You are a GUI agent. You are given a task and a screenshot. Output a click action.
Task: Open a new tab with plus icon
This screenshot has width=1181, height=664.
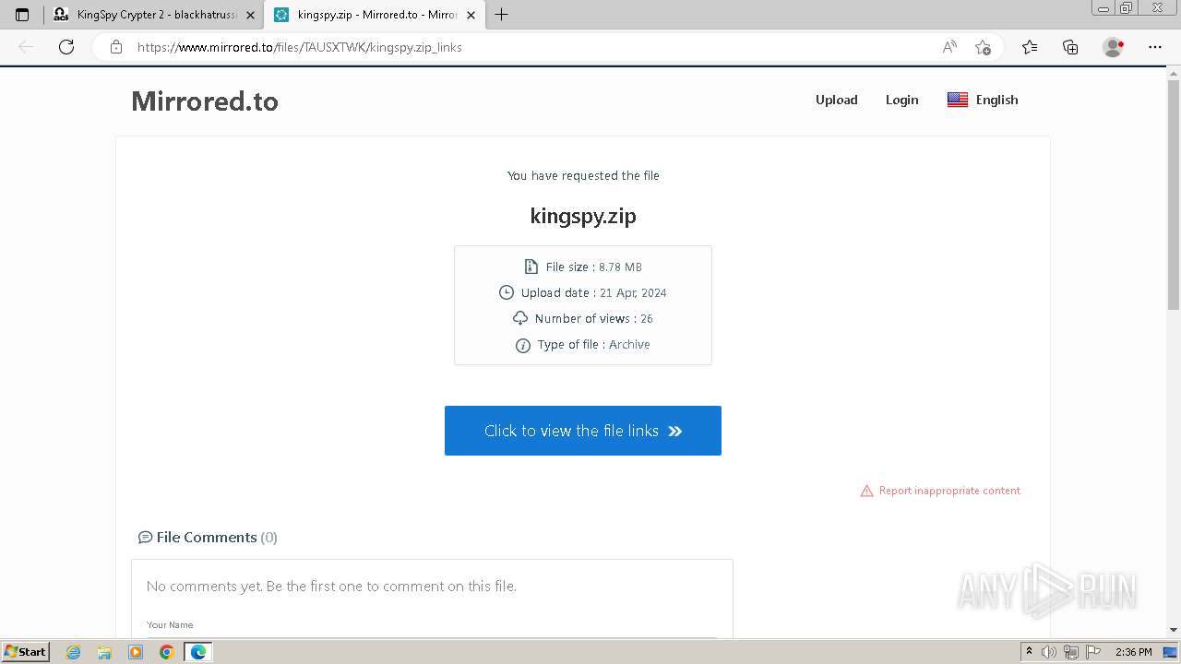[501, 15]
